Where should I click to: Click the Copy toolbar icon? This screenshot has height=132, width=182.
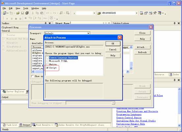coord(37,13)
